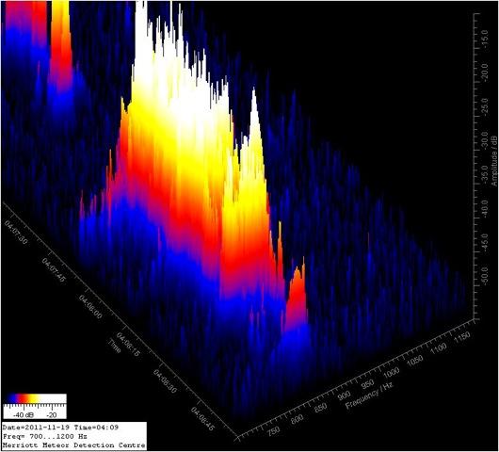Click the -40 dB legend label

24,414
